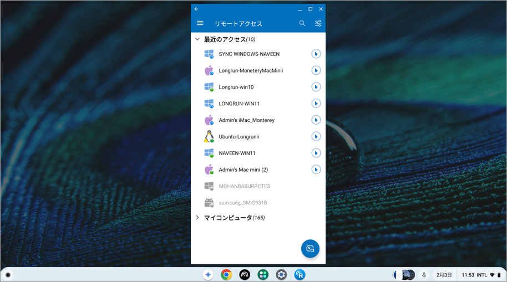Select the Admin's Mac mini (2) name
The height and width of the screenshot is (282, 507).
(243, 170)
